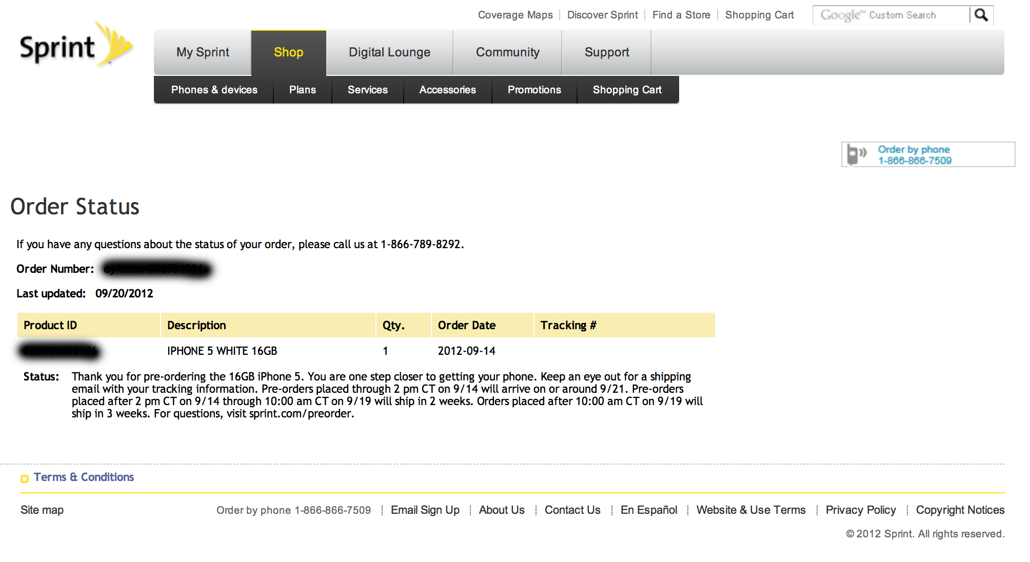Image resolution: width=1030 pixels, height=562 pixels.
Task: Click the Discover Sprint link
Action: 602,15
